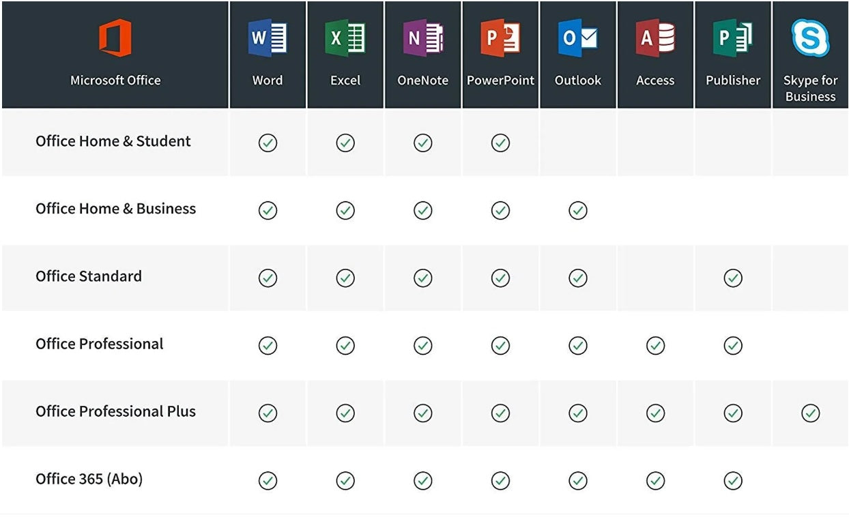
Task: Click Skype checkmark for Office Professional Plus
Action: pyautogui.click(x=810, y=413)
